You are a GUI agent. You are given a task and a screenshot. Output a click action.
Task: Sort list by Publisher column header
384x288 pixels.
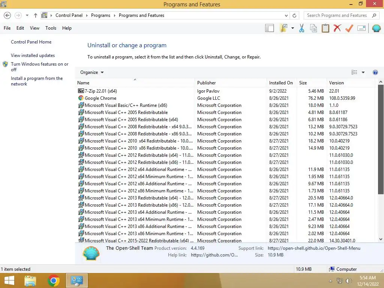click(231, 83)
